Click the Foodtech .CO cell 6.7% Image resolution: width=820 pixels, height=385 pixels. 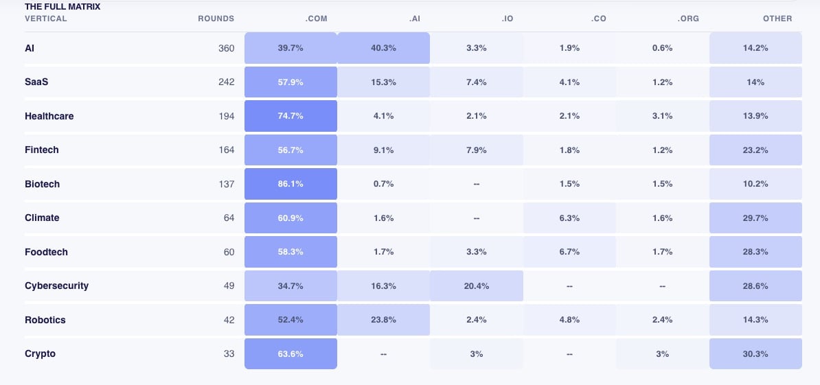tap(569, 252)
